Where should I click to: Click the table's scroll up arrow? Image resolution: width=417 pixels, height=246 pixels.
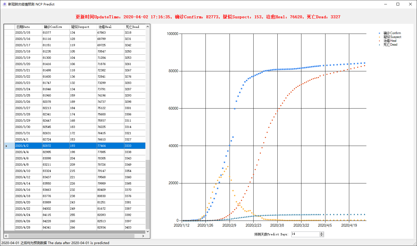(x=148, y=27)
